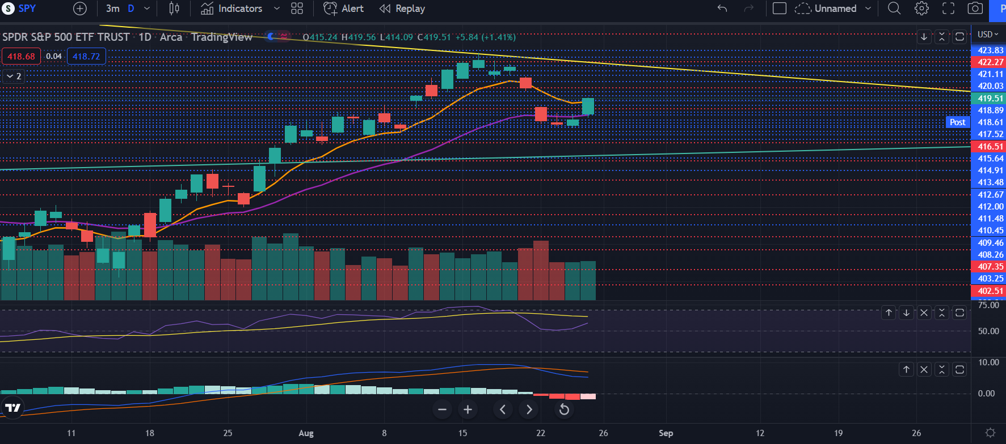1006x444 pixels.
Task: Click the compare or add symbol plus icon
Action: pos(80,8)
